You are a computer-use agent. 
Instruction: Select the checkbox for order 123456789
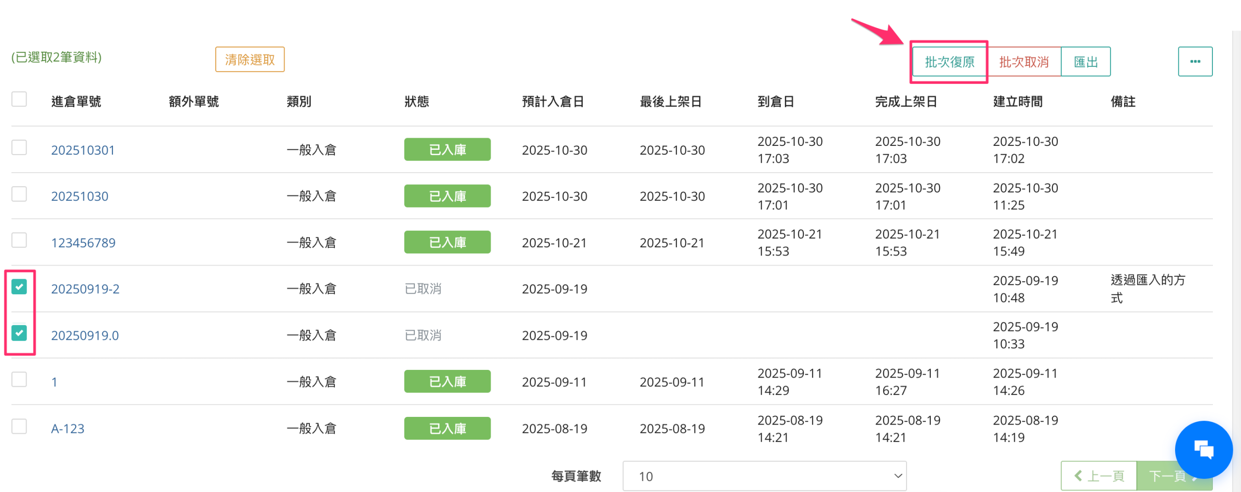tap(19, 240)
